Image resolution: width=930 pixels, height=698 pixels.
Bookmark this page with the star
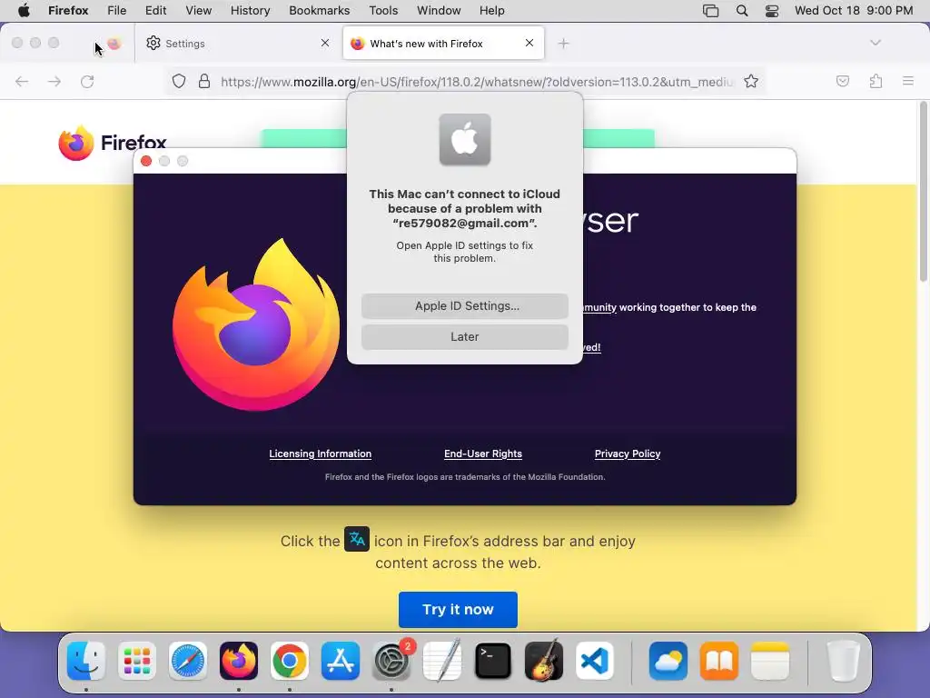click(x=751, y=81)
